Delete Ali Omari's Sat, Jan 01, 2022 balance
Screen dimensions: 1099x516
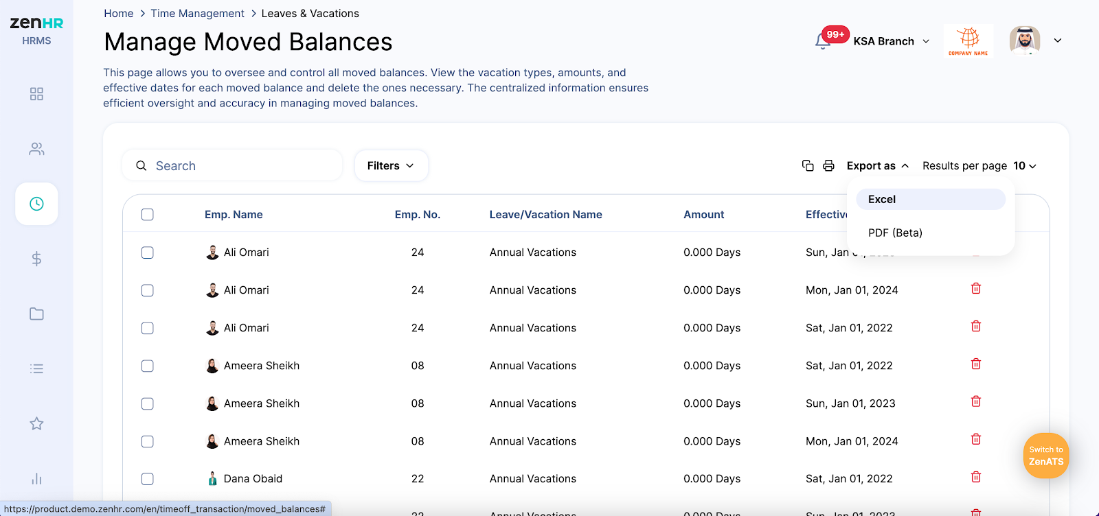(976, 326)
